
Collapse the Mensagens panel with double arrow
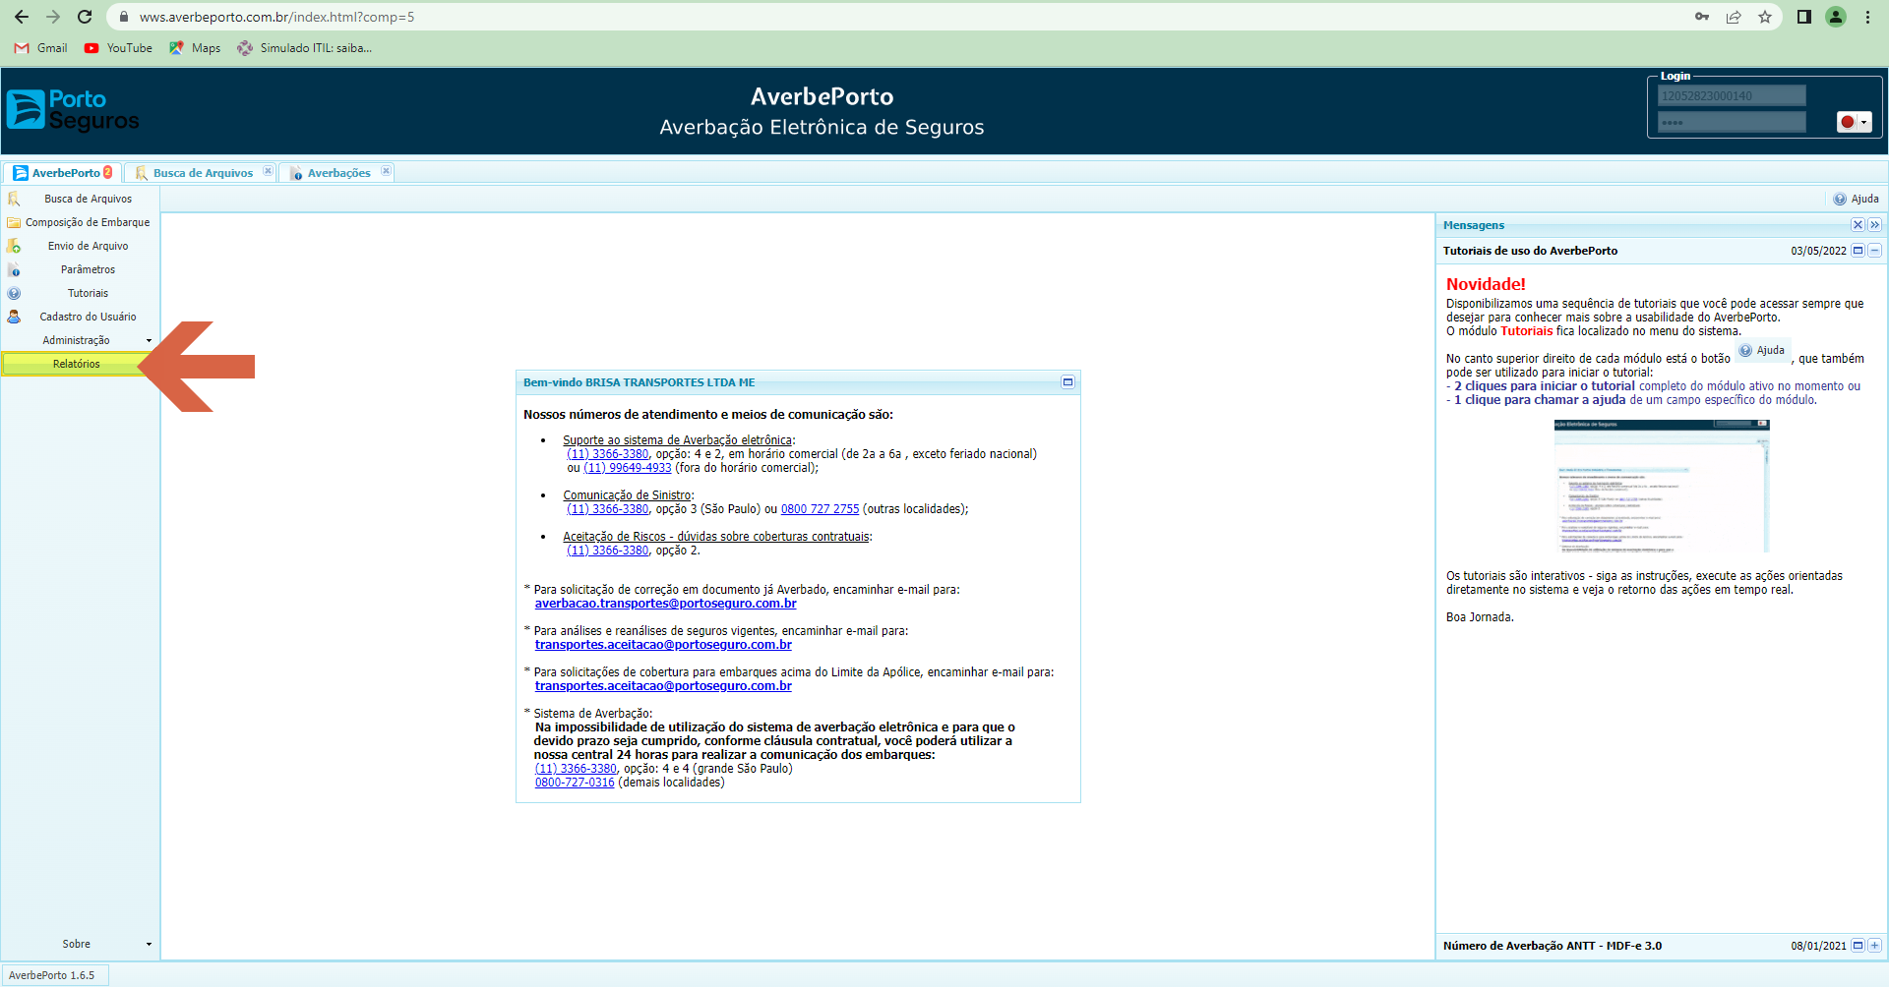(1874, 225)
